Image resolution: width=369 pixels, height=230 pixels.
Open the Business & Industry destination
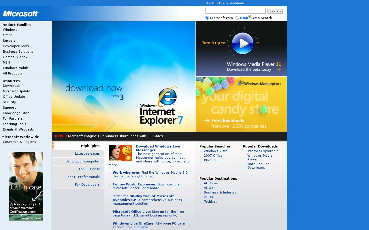220,192
